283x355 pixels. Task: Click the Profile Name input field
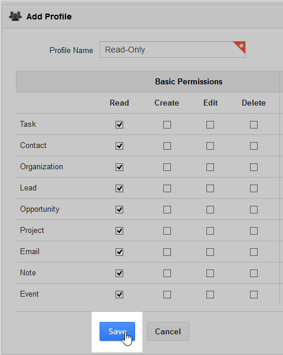pyautogui.click(x=173, y=50)
